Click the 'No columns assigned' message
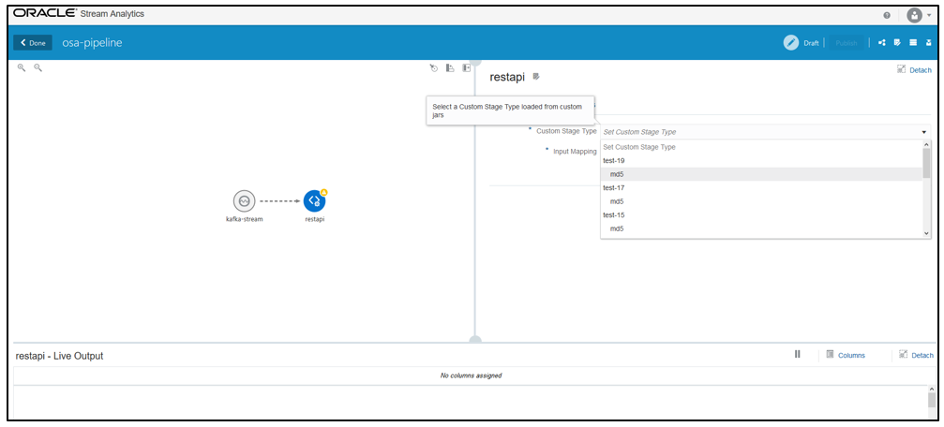The image size is (944, 427). pyautogui.click(x=471, y=375)
